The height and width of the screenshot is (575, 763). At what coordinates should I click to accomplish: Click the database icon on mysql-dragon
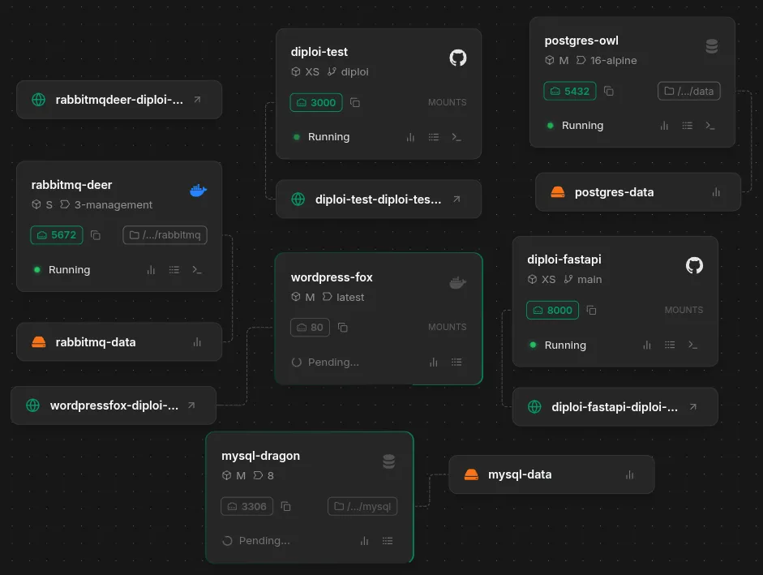click(x=388, y=461)
